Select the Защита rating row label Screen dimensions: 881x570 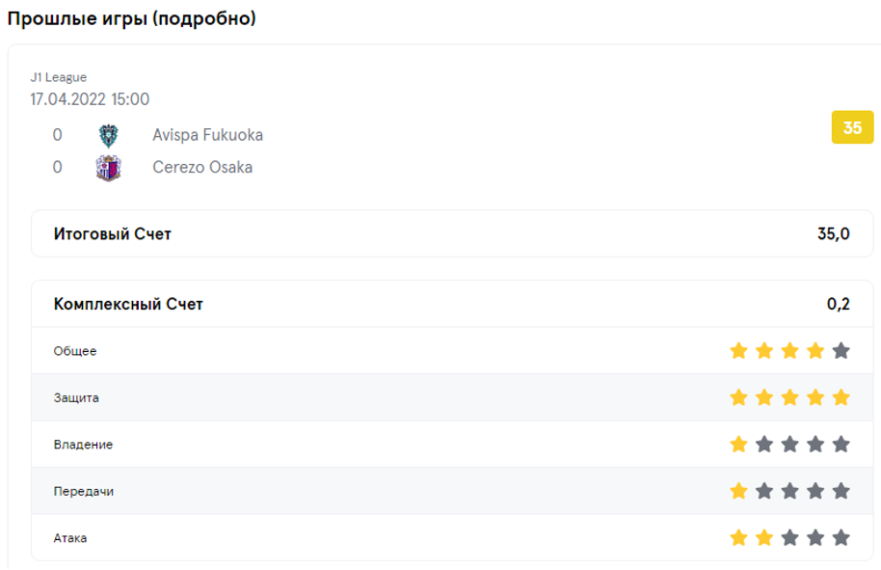(x=76, y=398)
